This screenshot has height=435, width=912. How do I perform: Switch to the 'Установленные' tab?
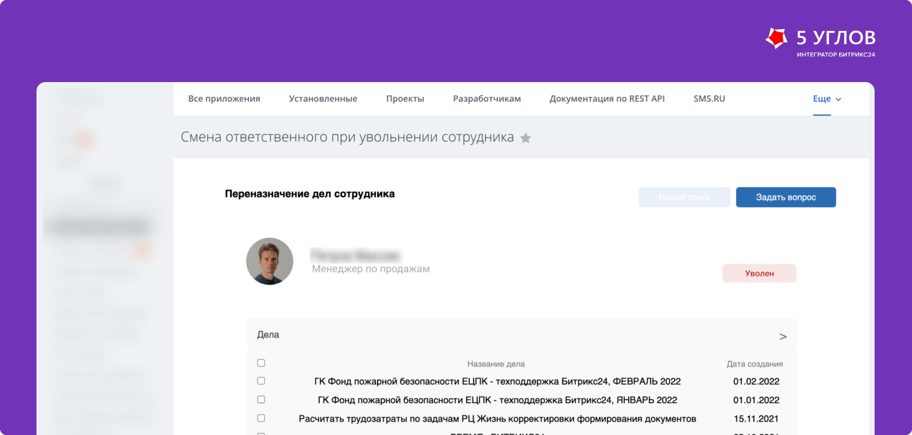[x=323, y=98]
